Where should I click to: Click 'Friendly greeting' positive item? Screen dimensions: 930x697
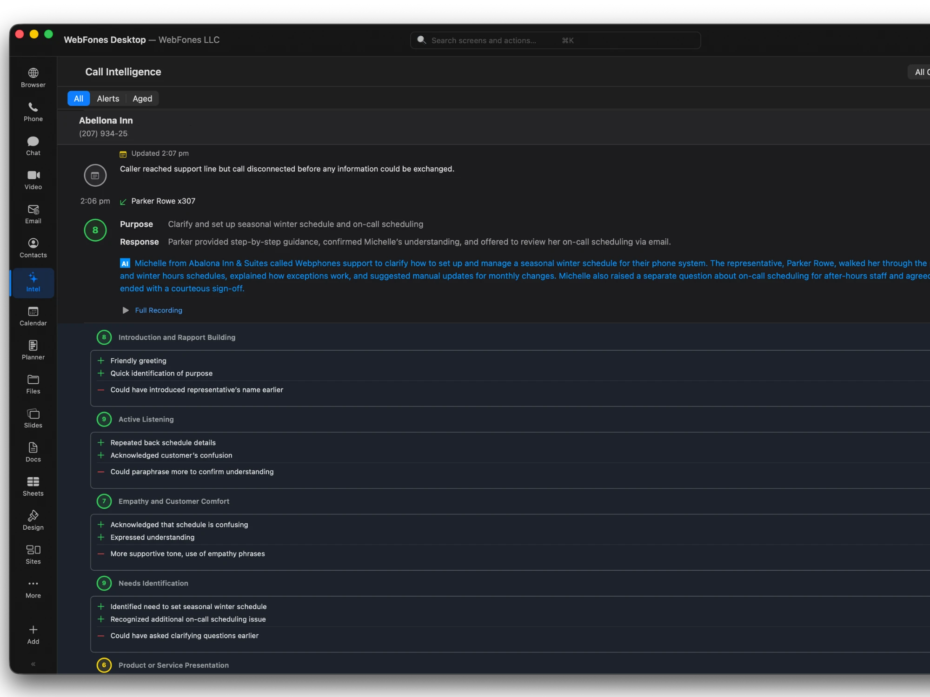(138, 361)
